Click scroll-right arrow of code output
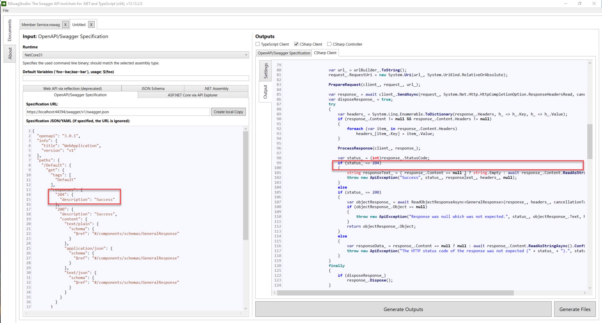The width and height of the screenshot is (602, 323). (585, 293)
